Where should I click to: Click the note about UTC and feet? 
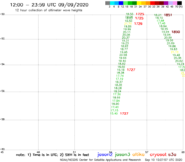point(52,155)
